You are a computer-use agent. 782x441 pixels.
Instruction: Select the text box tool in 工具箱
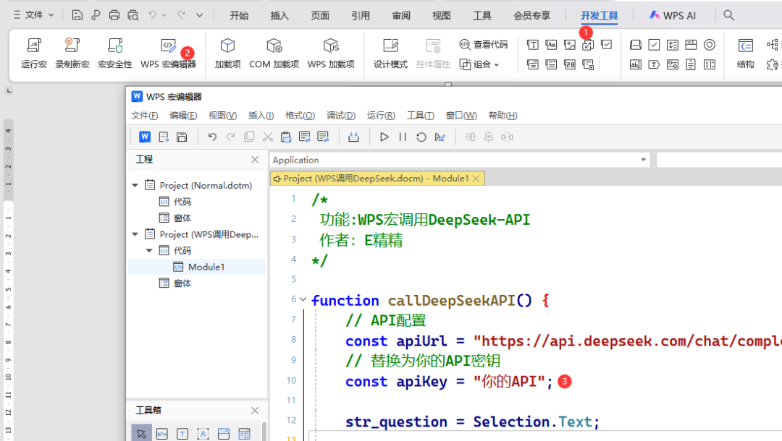pyautogui.click(x=182, y=434)
